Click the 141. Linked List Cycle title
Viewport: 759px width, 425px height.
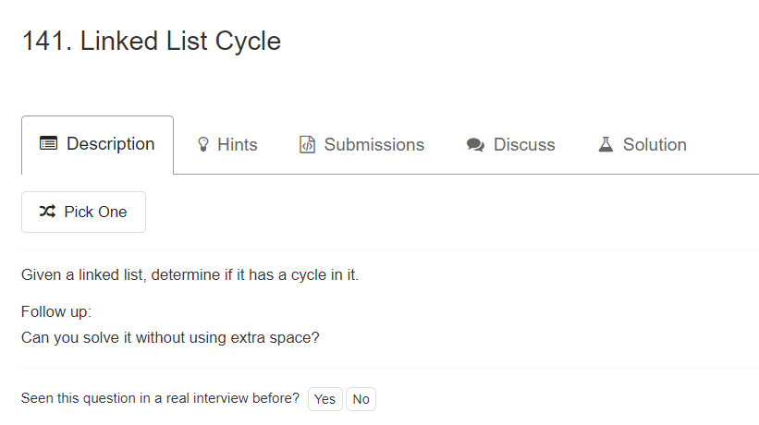(152, 41)
